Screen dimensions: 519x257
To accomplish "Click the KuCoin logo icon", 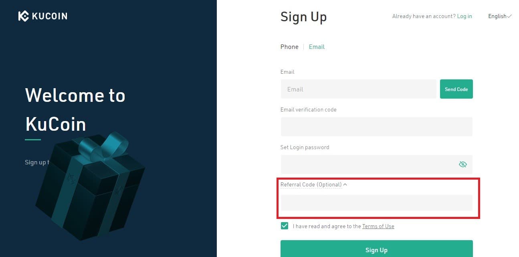I will point(24,16).
